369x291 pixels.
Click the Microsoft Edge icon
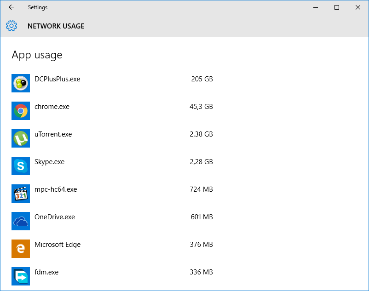click(21, 249)
